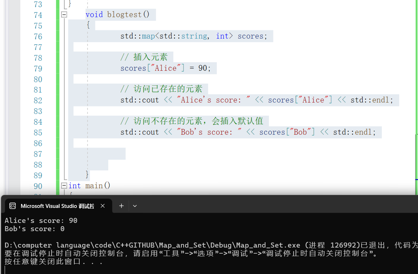Open a new terminal tab
Image resolution: width=418 pixels, height=274 pixels.
tap(121, 206)
